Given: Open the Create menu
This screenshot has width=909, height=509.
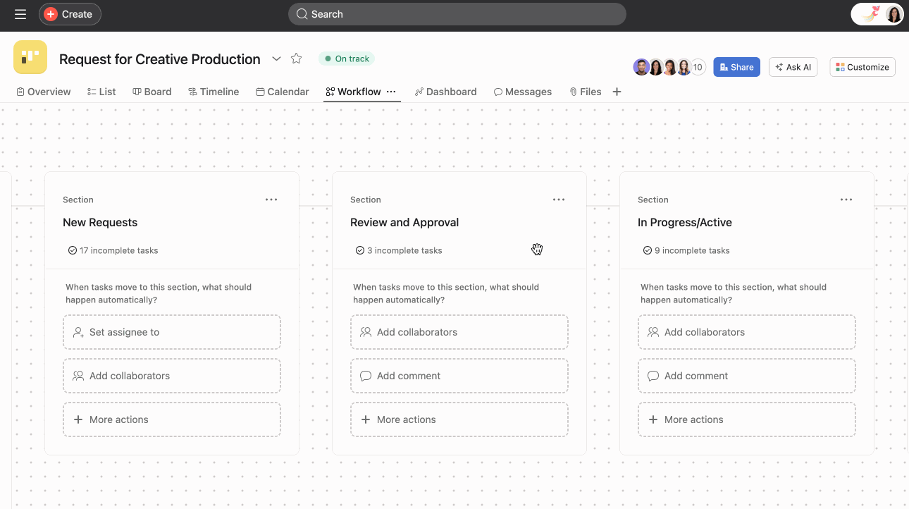Looking at the screenshot, I should (x=69, y=13).
